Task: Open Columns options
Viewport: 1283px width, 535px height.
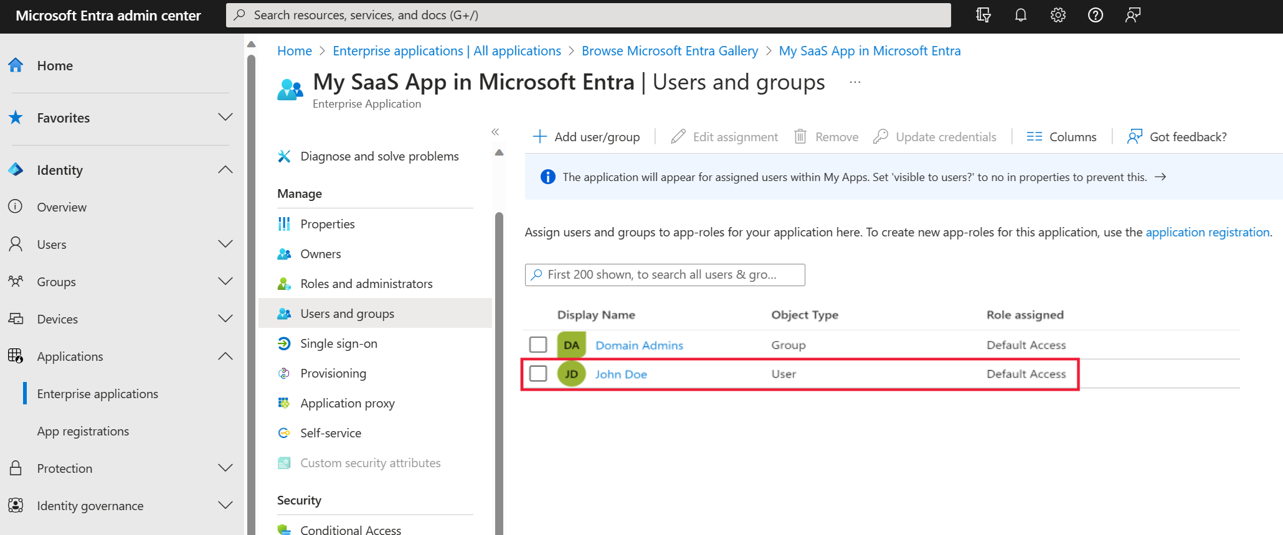Action: 1062,137
